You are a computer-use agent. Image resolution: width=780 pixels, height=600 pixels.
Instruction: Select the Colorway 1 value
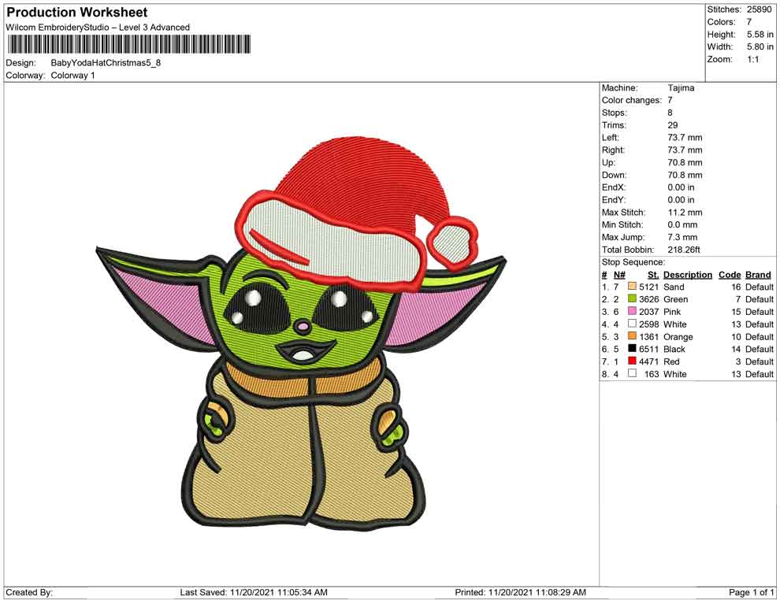click(x=72, y=76)
